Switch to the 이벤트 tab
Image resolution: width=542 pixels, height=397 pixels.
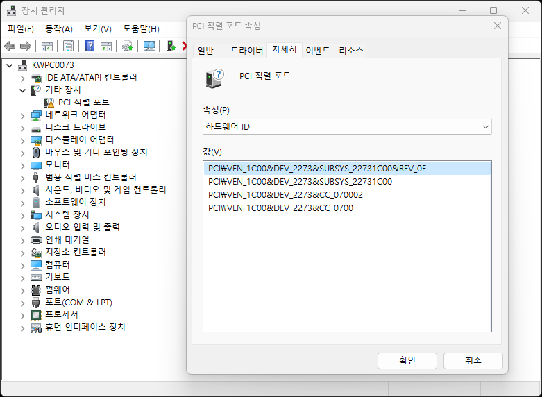coord(318,51)
